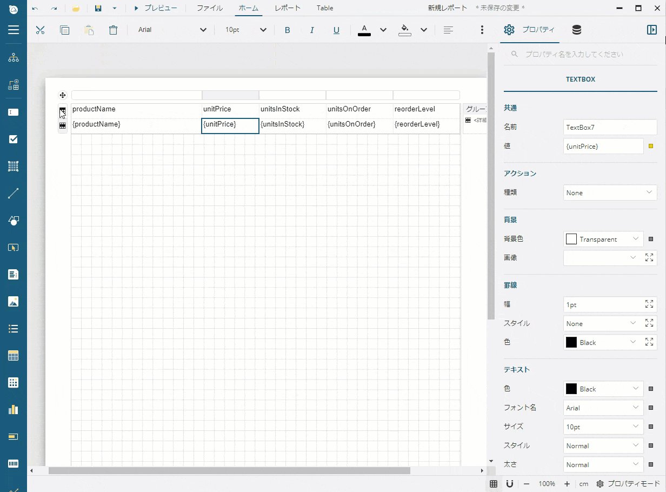Screen dimensions: 666x492
Task: Open the レポート tab
Action: pos(288,8)
